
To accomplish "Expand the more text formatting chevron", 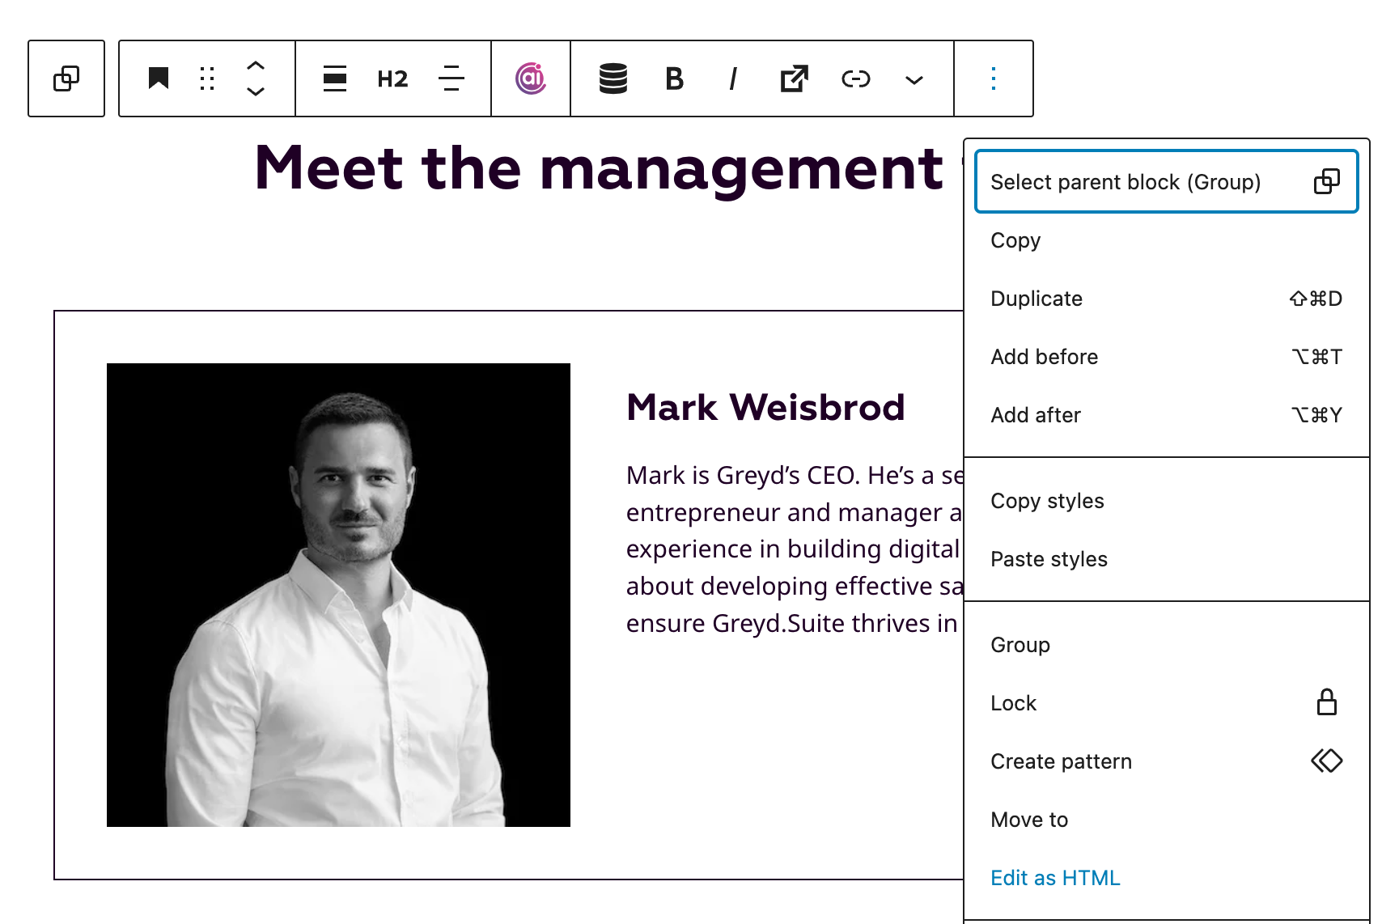I will click(x=914, y=80).
